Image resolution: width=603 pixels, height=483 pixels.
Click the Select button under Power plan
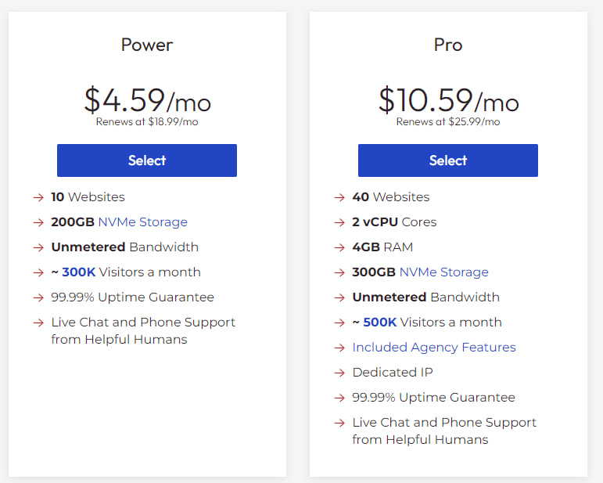tap(147, 160)
